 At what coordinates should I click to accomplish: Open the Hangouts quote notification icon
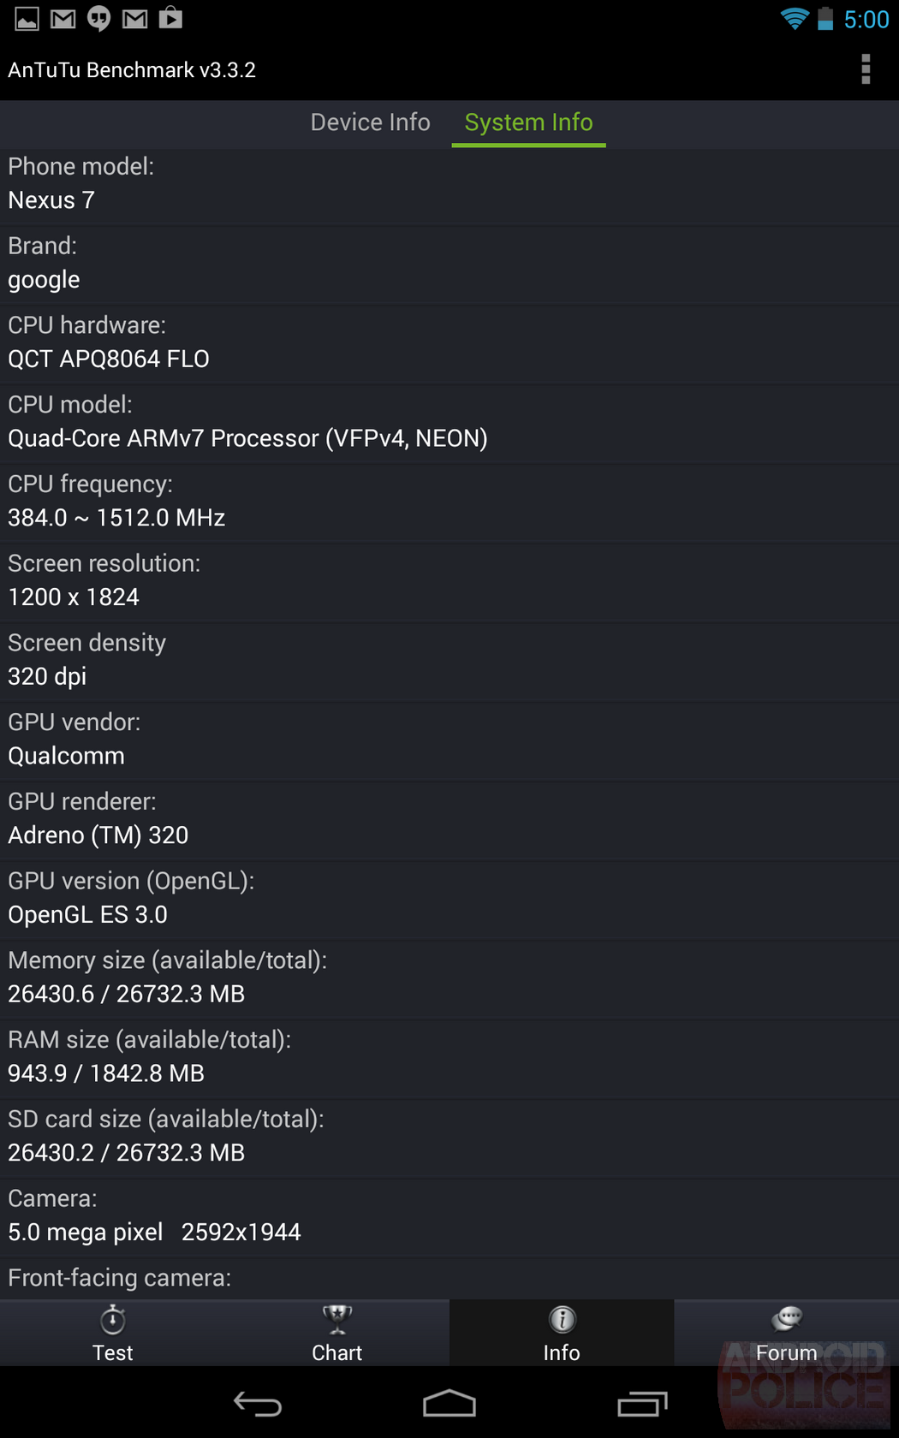(x=99, y=18)
